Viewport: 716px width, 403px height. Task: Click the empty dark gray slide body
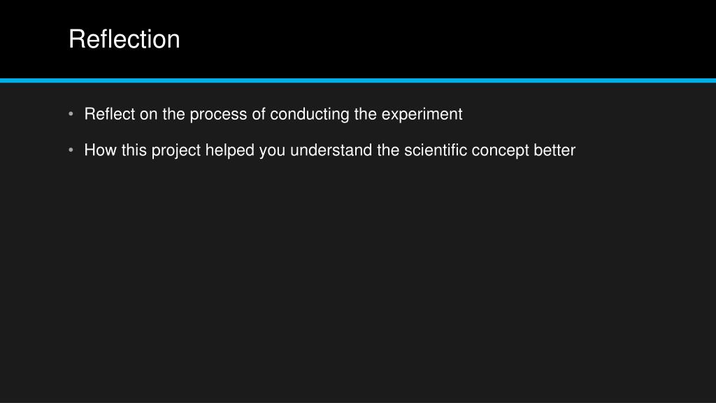point(358,278)
